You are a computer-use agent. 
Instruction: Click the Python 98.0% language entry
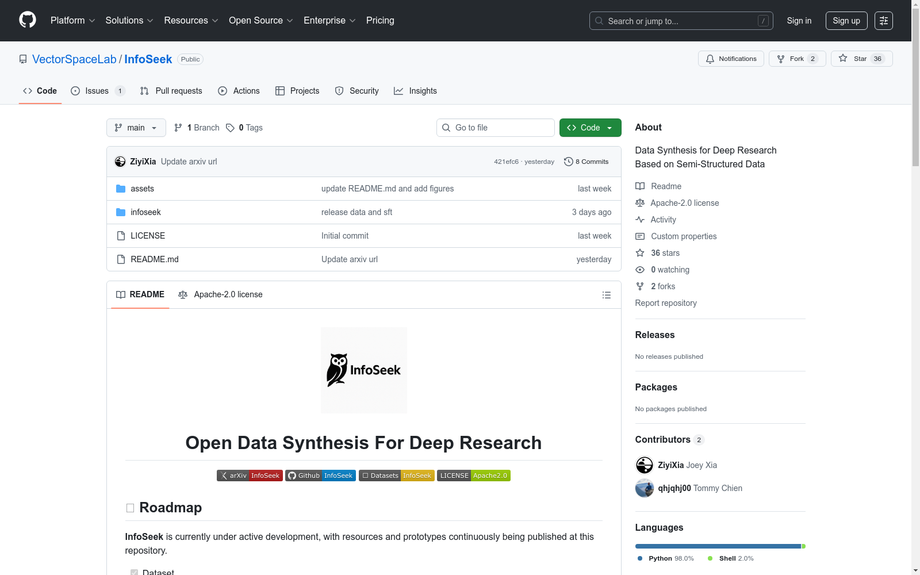tap(665, 558)
